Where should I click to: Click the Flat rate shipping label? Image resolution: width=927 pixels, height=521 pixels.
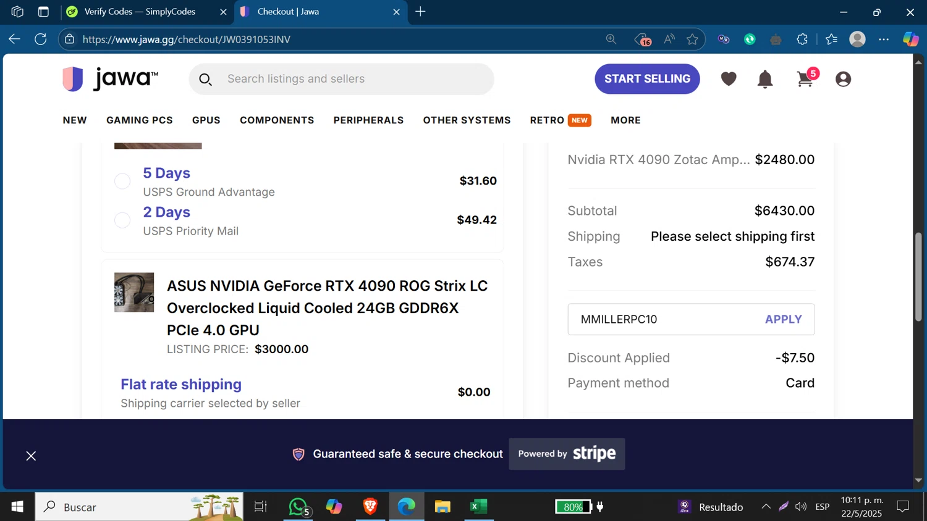pos(181,384)
